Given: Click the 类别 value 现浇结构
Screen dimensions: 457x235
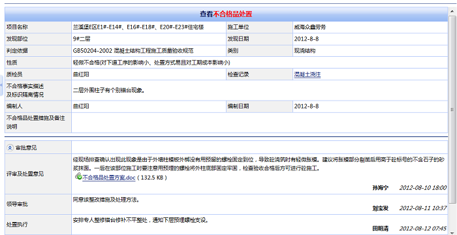Looking at the screenshot, I should coord(305,51).
